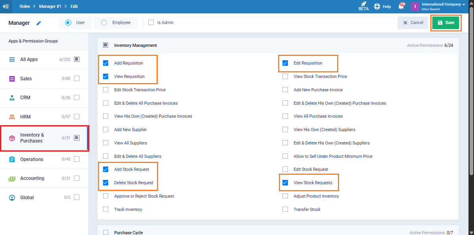Switch to the Operations permission group
474x235 pixels.
click(31, 159)
